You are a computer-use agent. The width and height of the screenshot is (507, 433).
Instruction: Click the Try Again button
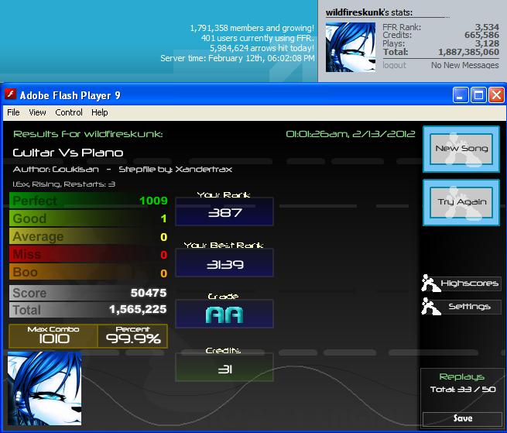pyautogui.click(x=461, y=202)
